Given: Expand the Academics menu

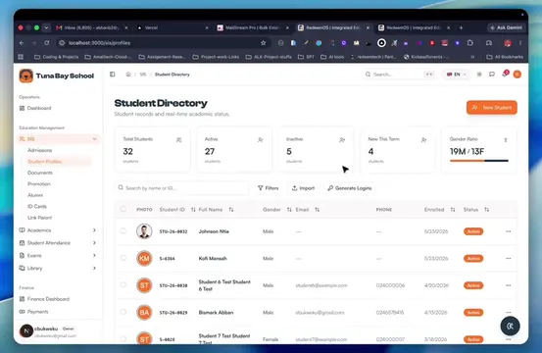Looking at the screenshot, I should point(94,230).
